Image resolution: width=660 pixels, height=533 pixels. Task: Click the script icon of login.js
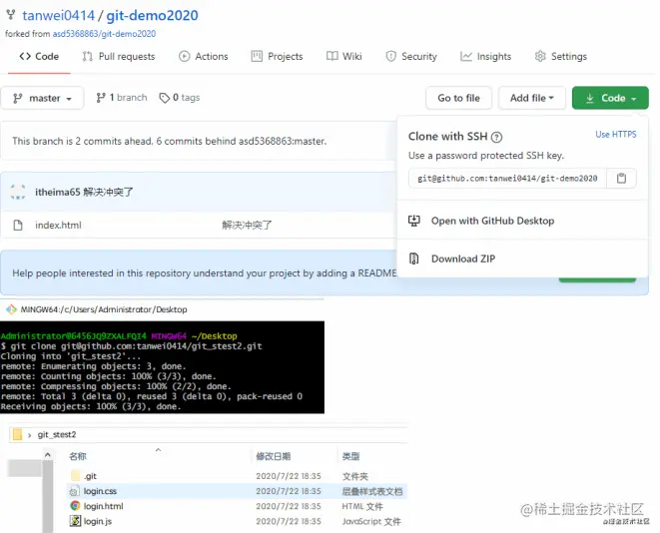(x=75, y=521)
